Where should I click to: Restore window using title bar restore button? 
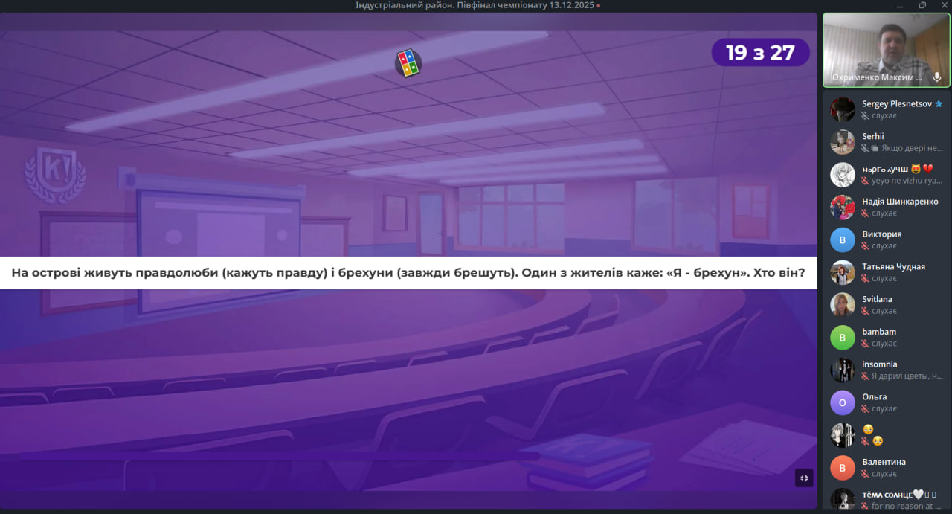point(922,5)
